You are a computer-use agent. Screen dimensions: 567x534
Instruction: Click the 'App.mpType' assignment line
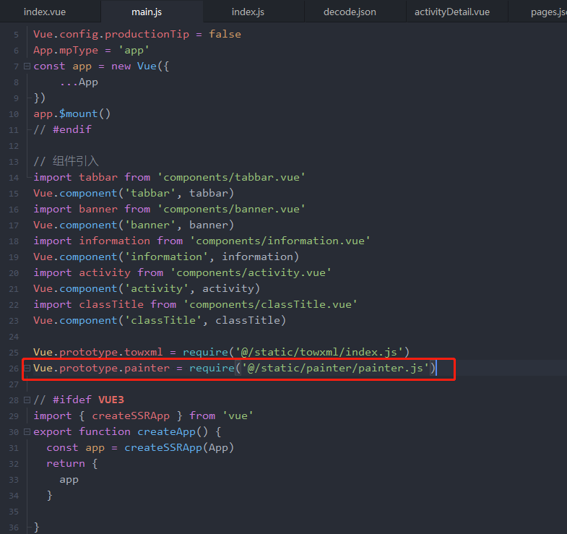click(91, 51)
